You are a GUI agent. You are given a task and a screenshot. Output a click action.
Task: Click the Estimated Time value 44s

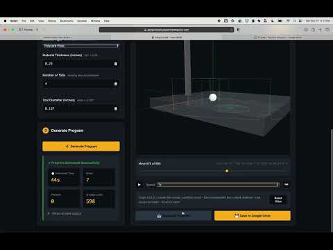(x=55, y=180)
